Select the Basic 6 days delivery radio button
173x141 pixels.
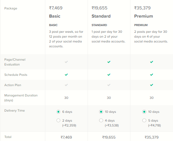pyautogui.click(x=58, y=112)
